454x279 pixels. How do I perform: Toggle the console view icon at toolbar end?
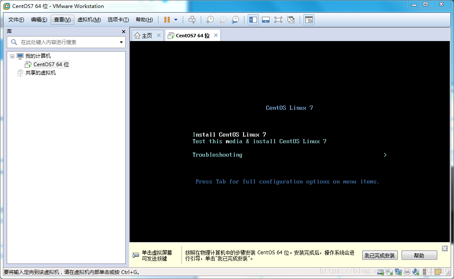(x=309, y=20)
